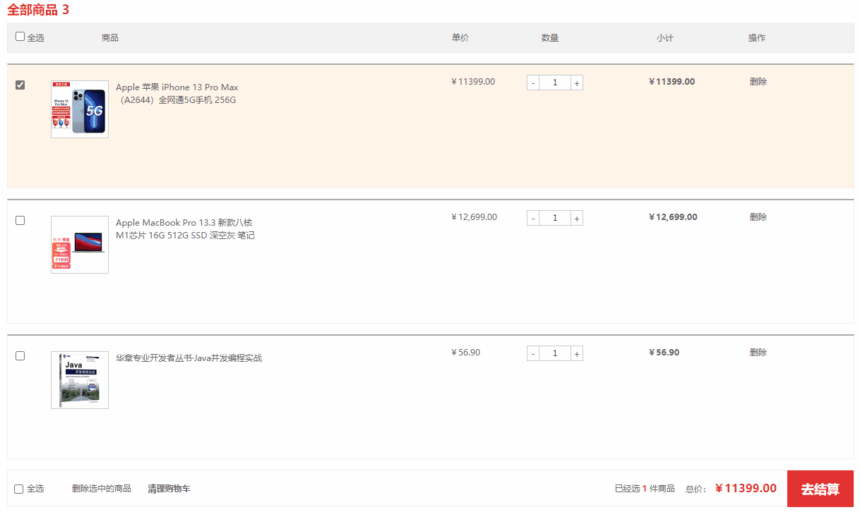Open the MacBook Pro product thumbnail
Viewport: 860px width, 512px height.
click(x=80, y=245)
